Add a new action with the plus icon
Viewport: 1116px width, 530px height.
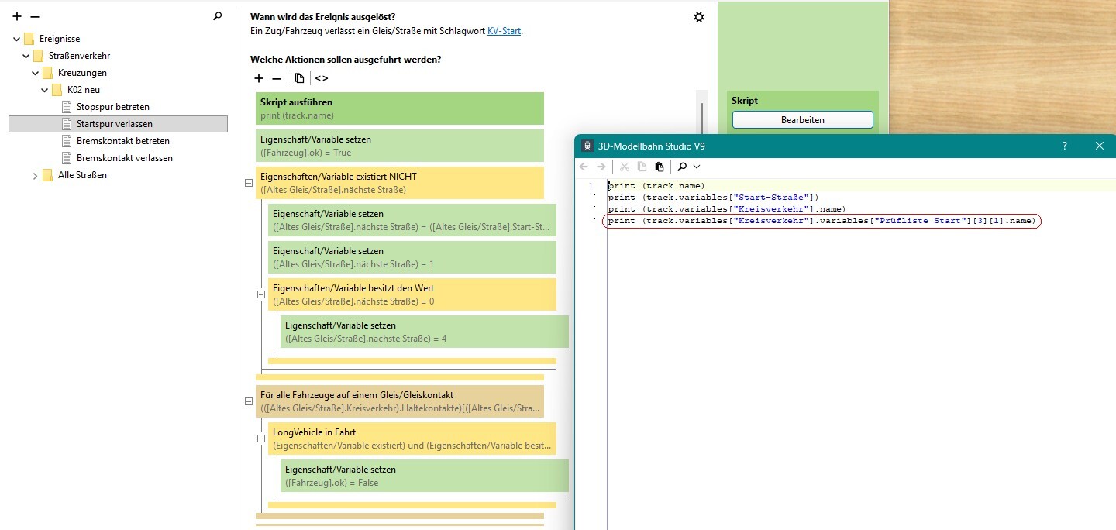click(x=259, y=78)
